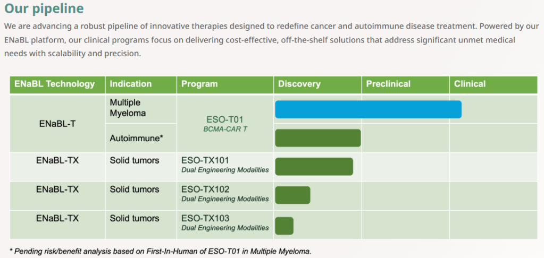Open the ESO-TX102 program name
544x258 pixels.
tap(206, 190)
